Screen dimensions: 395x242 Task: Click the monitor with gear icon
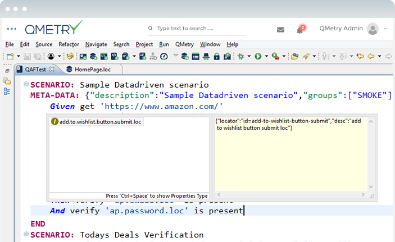coord(227,56)
